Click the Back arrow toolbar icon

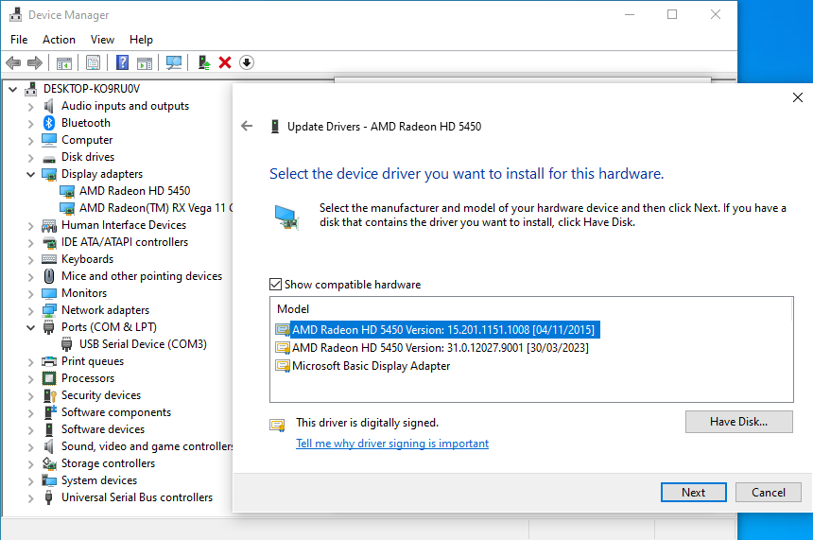coord(13,62)
